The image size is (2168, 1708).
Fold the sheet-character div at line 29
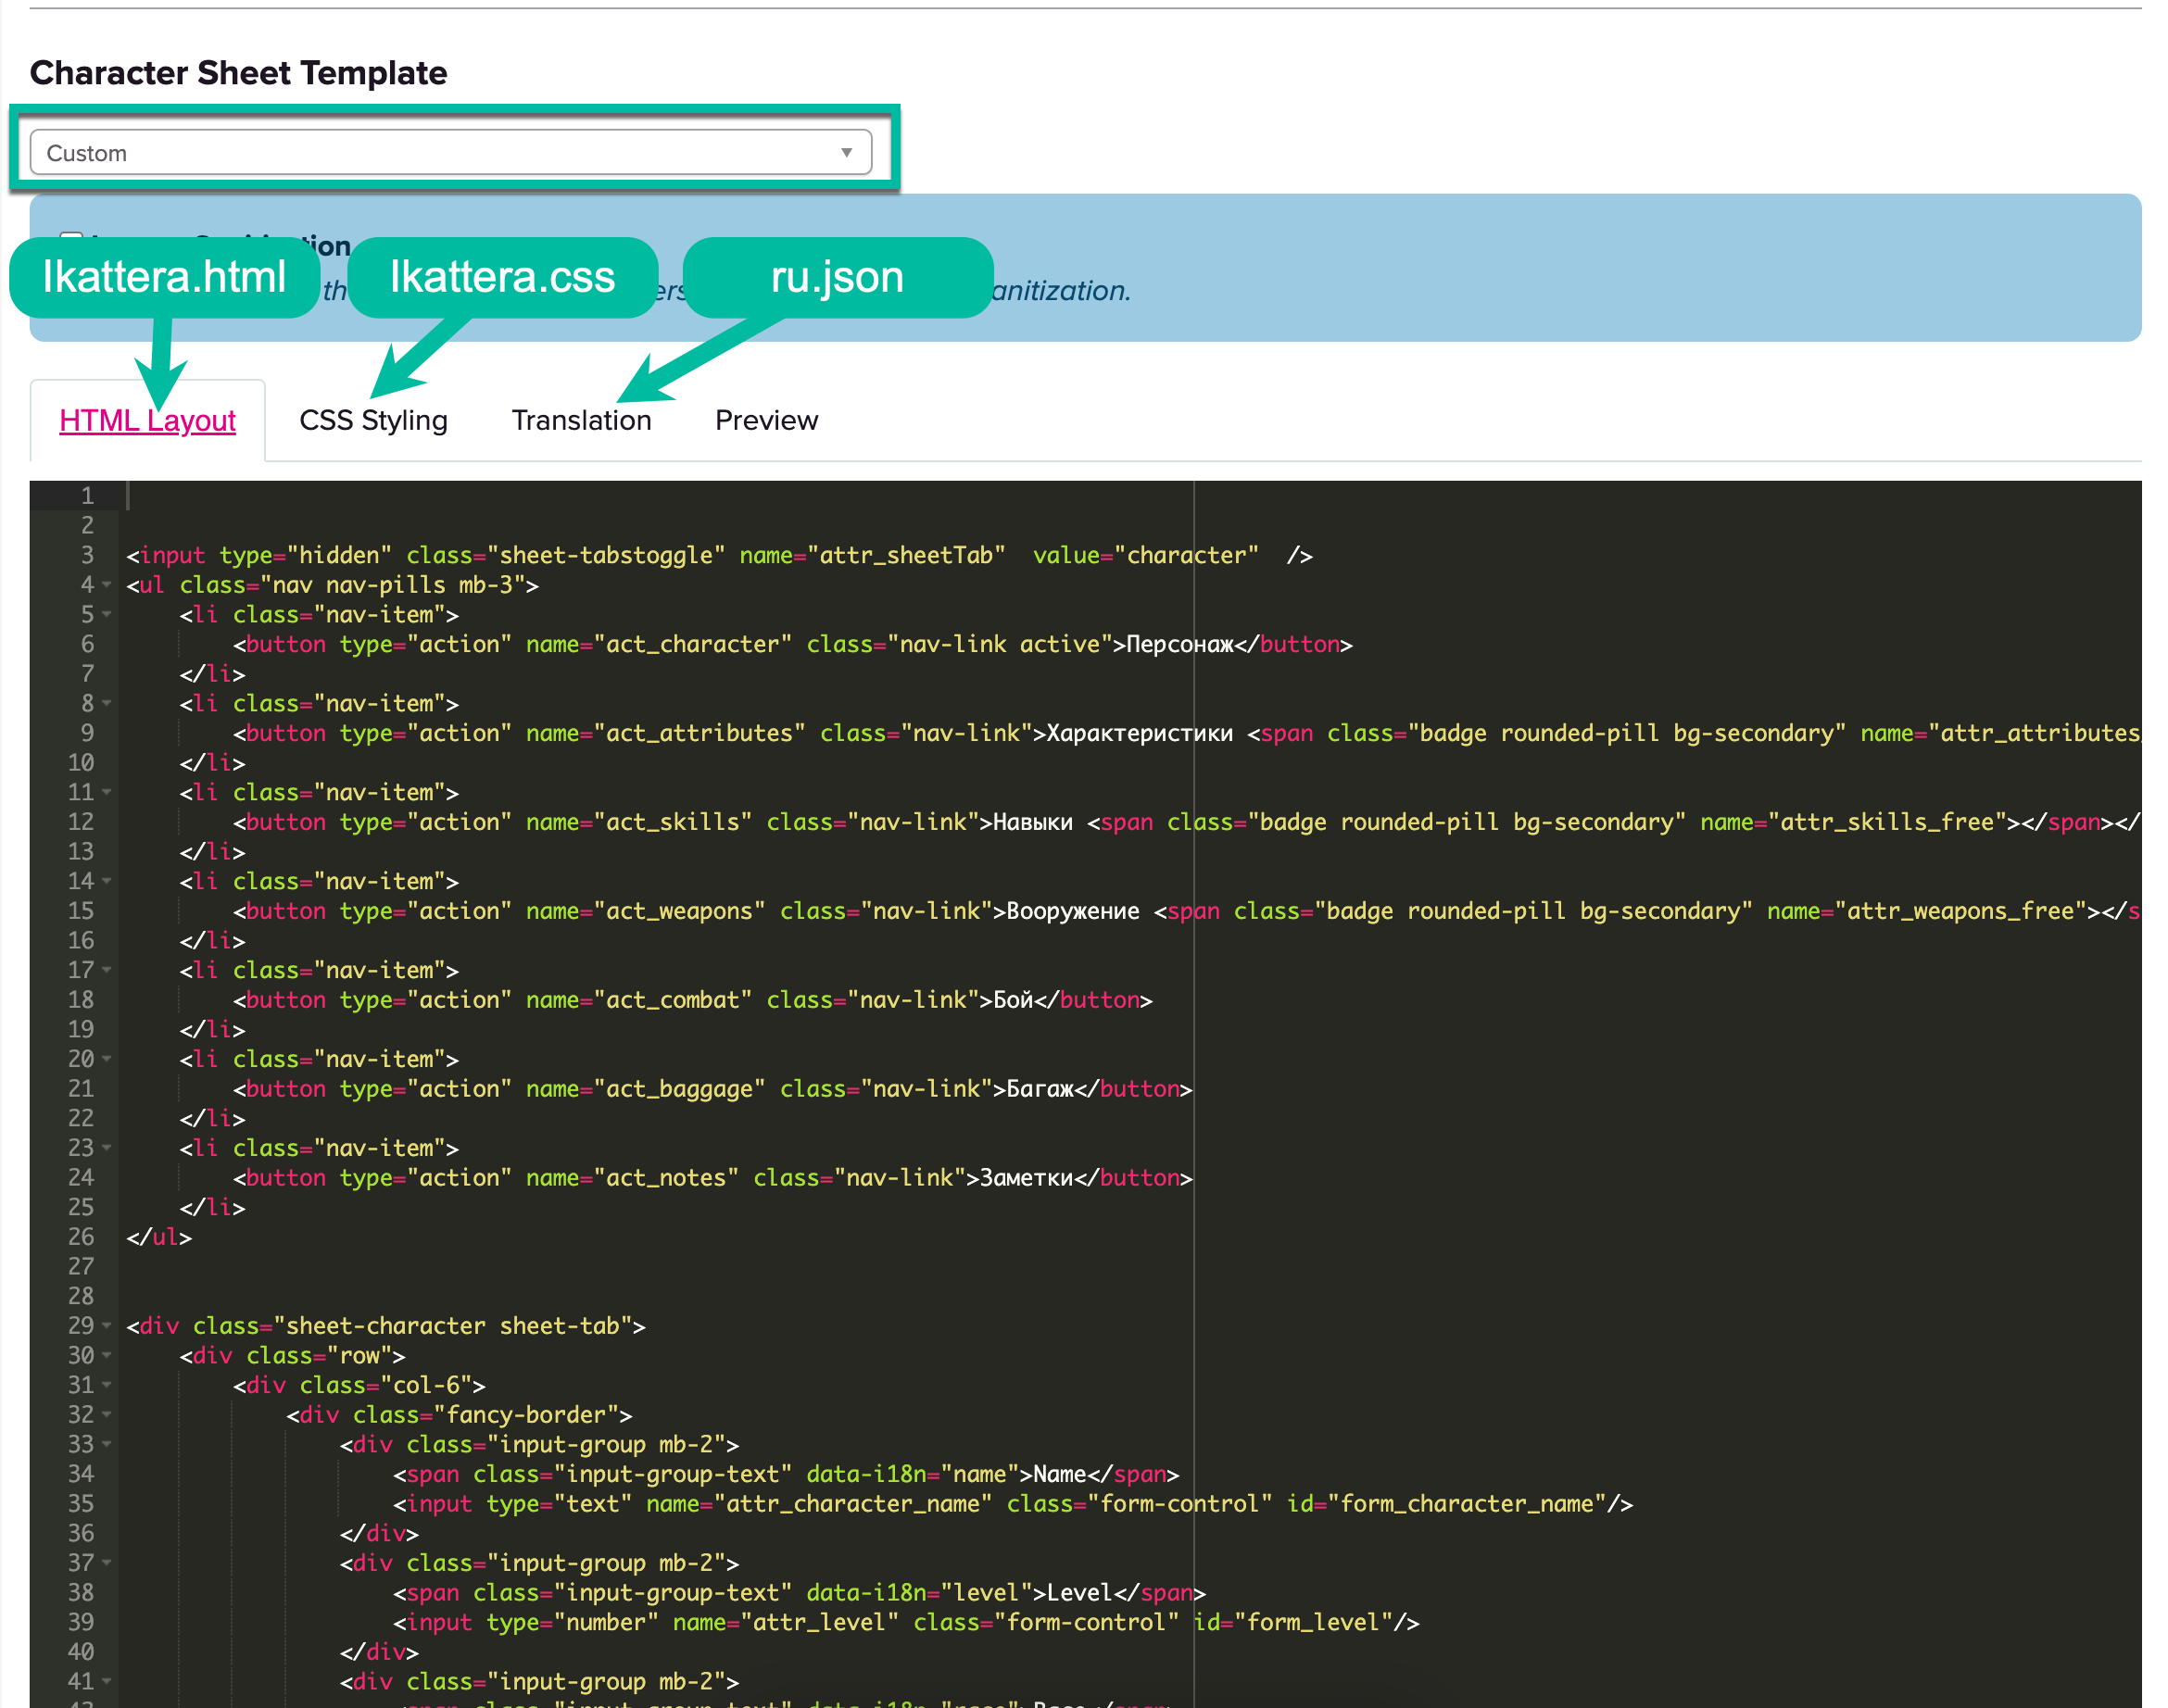pos(106,1326)
